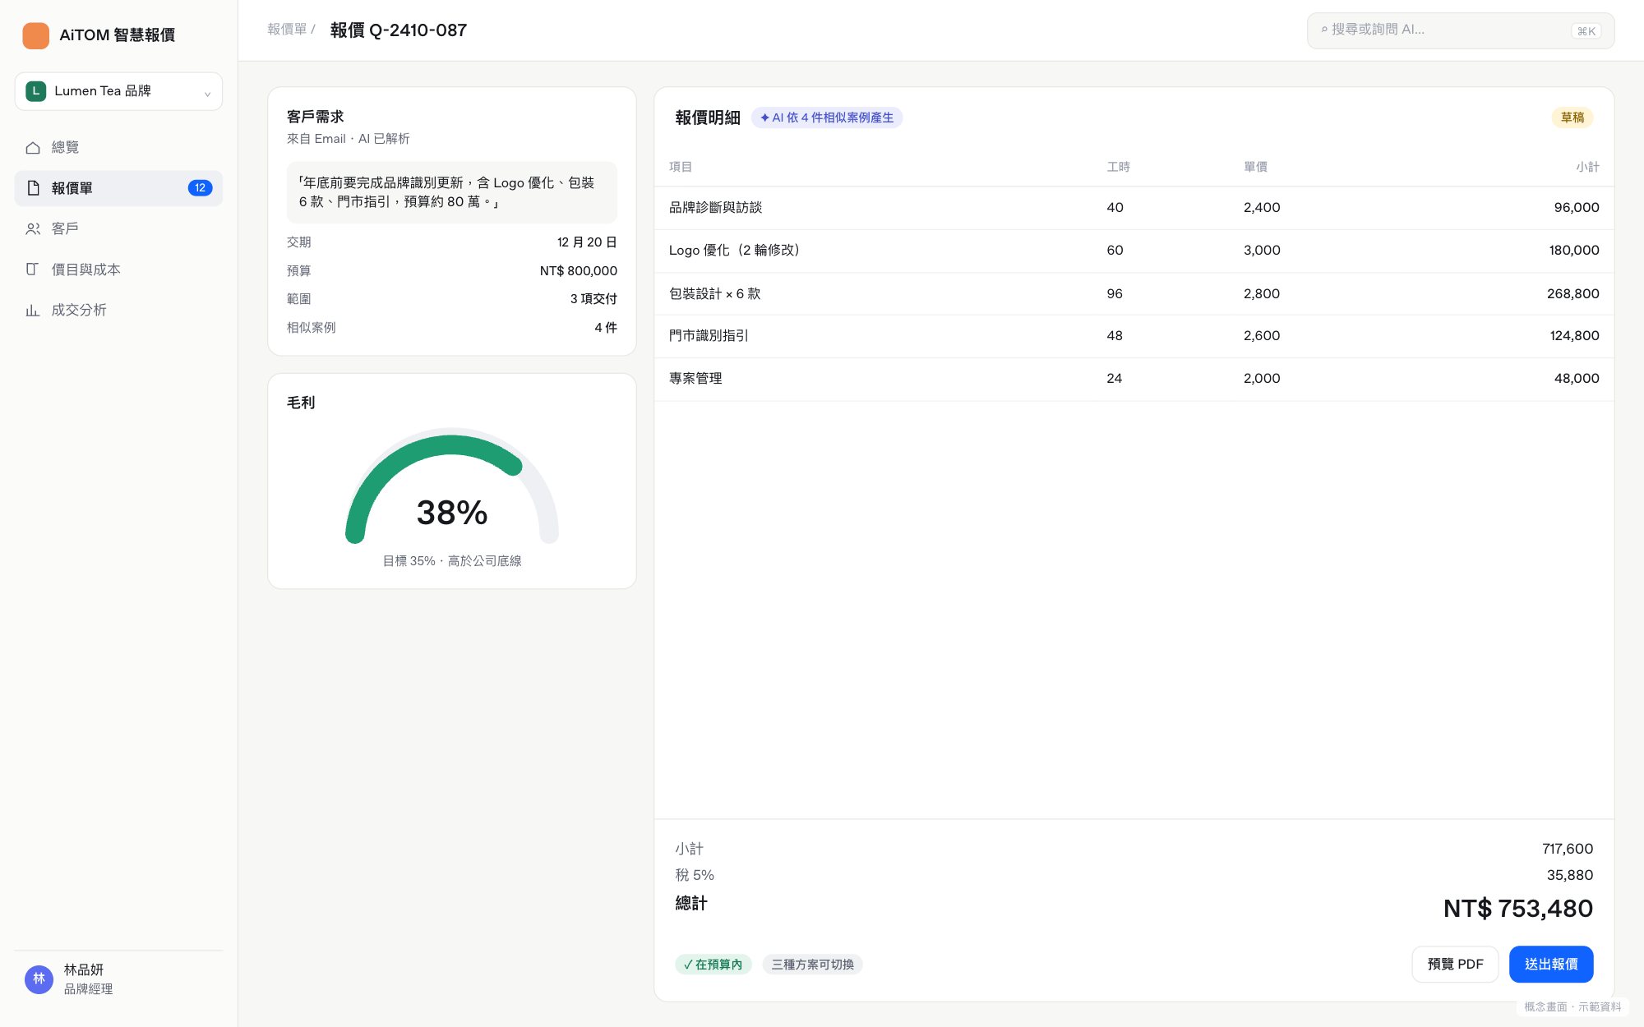The height and width of the screenshot is (1027, 1644).
Task: Click the 268,800 subtotal cell
Action: click(1572, 293)
